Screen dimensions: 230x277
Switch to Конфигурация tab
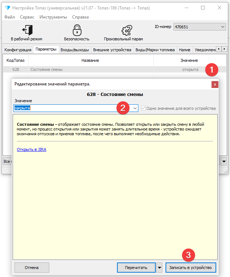point(18,50)
